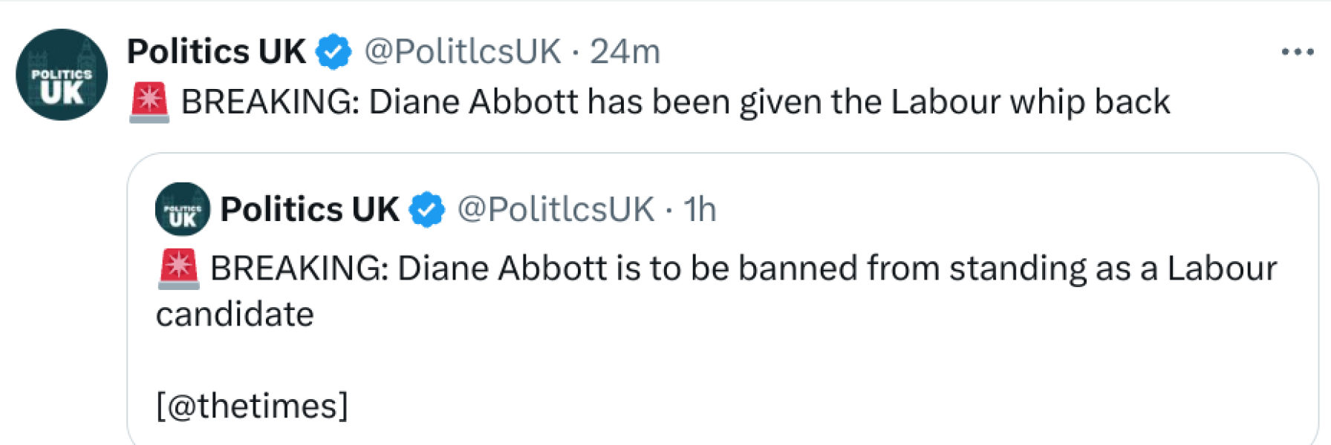The image size is (1331, 445).
Task: Click the word BREAKING in the top tweet
Action: tap(270, 102)
